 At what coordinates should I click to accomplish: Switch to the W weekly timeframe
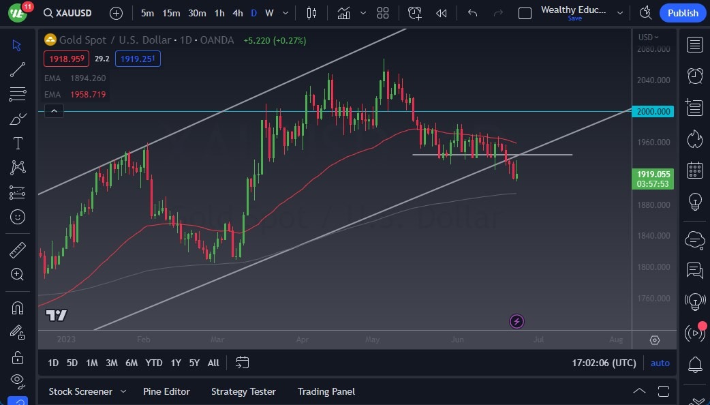pyautogui.click(x=269, y=13)
